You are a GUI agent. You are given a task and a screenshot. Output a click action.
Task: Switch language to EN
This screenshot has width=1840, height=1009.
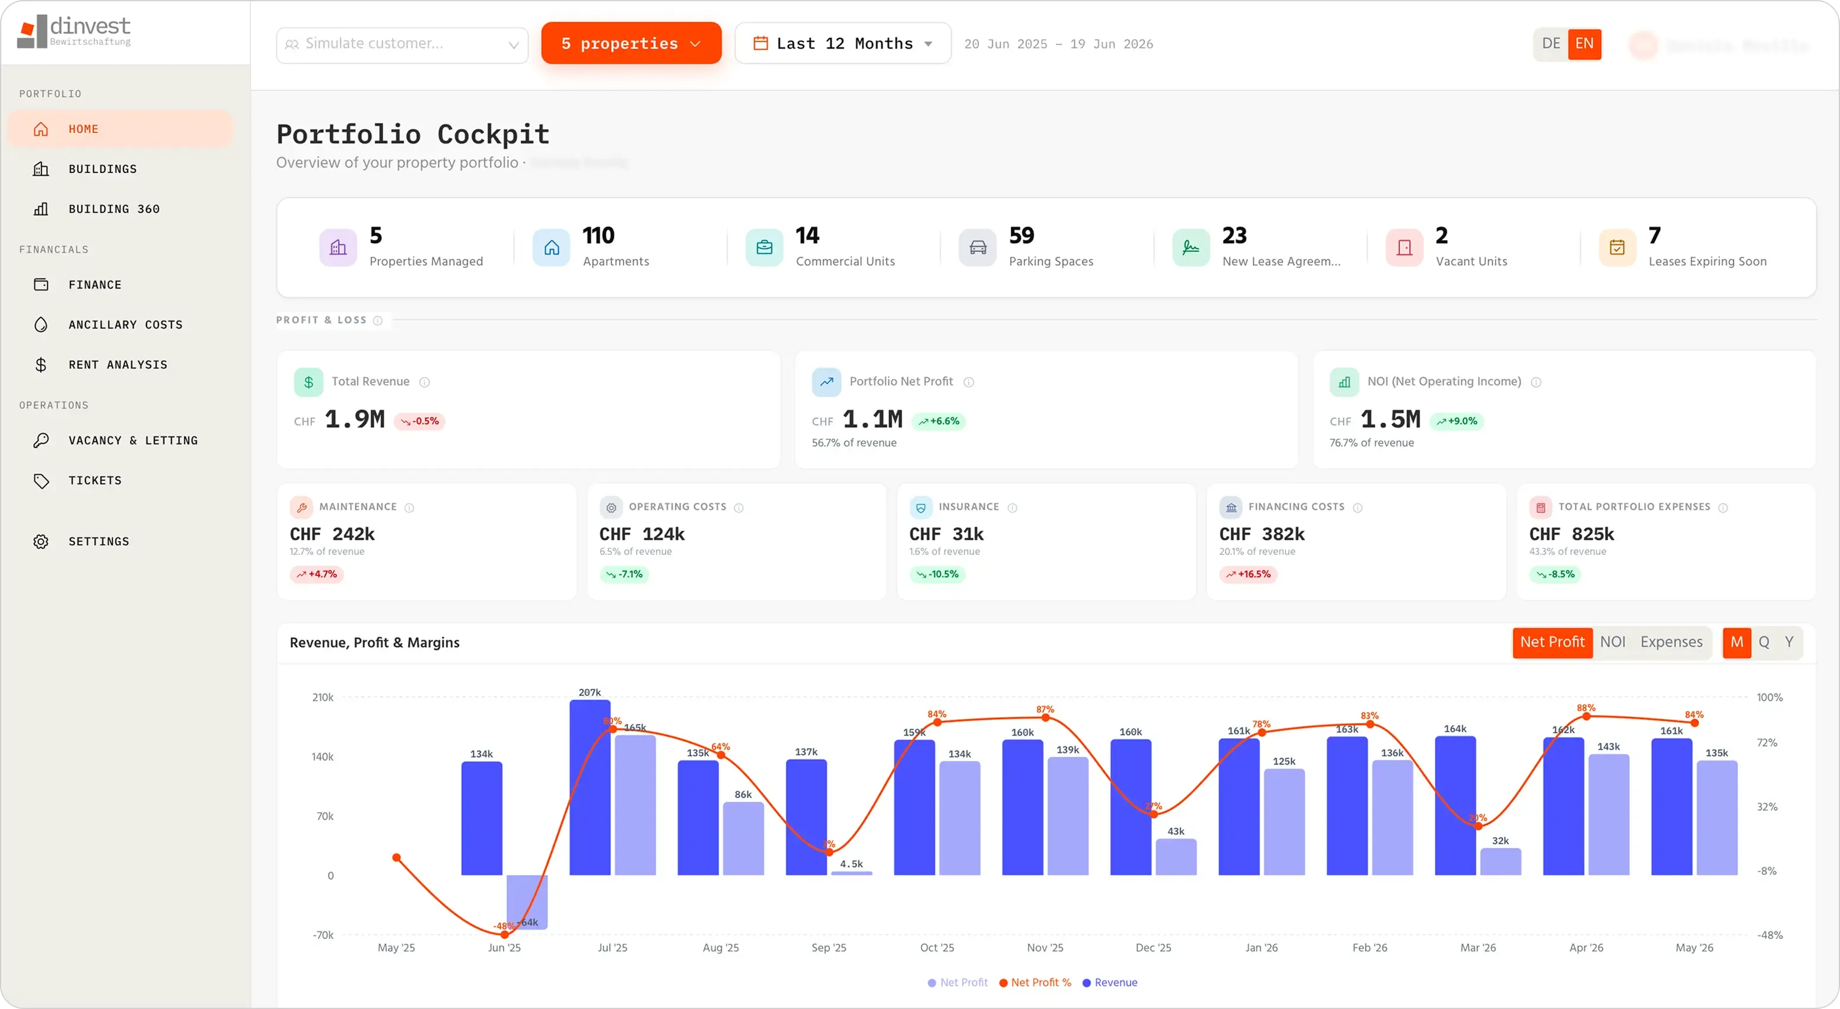[1584, 43]
